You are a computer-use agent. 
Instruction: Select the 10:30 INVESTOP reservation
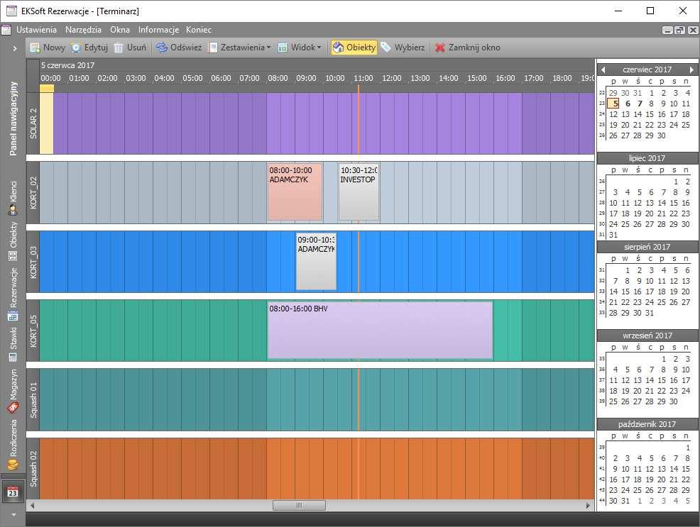pyautogui.click(x=359, y=192)
